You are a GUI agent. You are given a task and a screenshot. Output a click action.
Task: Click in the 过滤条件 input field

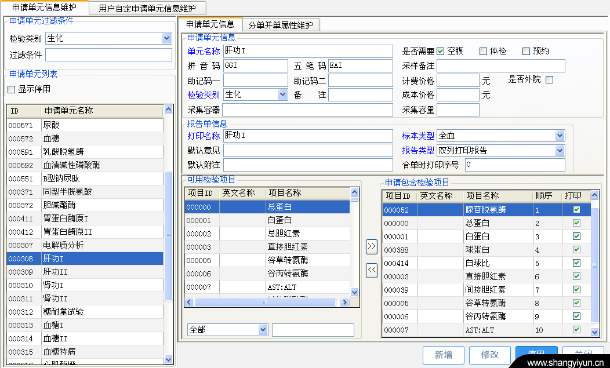pyautogui.click(x=108, y=55)
